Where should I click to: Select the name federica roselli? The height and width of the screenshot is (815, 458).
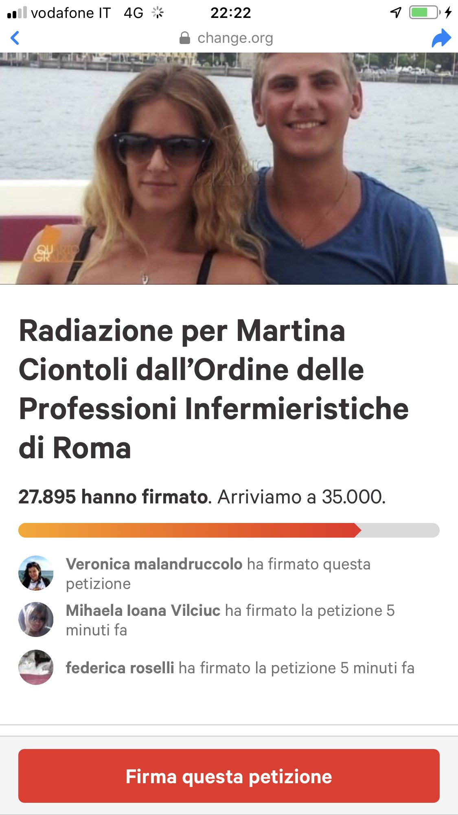[x=120, y=668]
